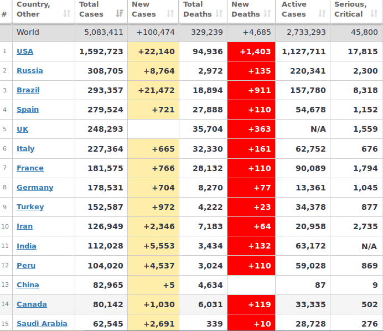Open Germany's country page
This screenshot has height=331, width=383.
coord(35,188)
